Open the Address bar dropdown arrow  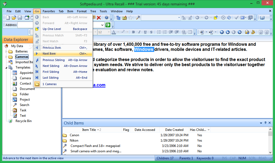point(102,25)
